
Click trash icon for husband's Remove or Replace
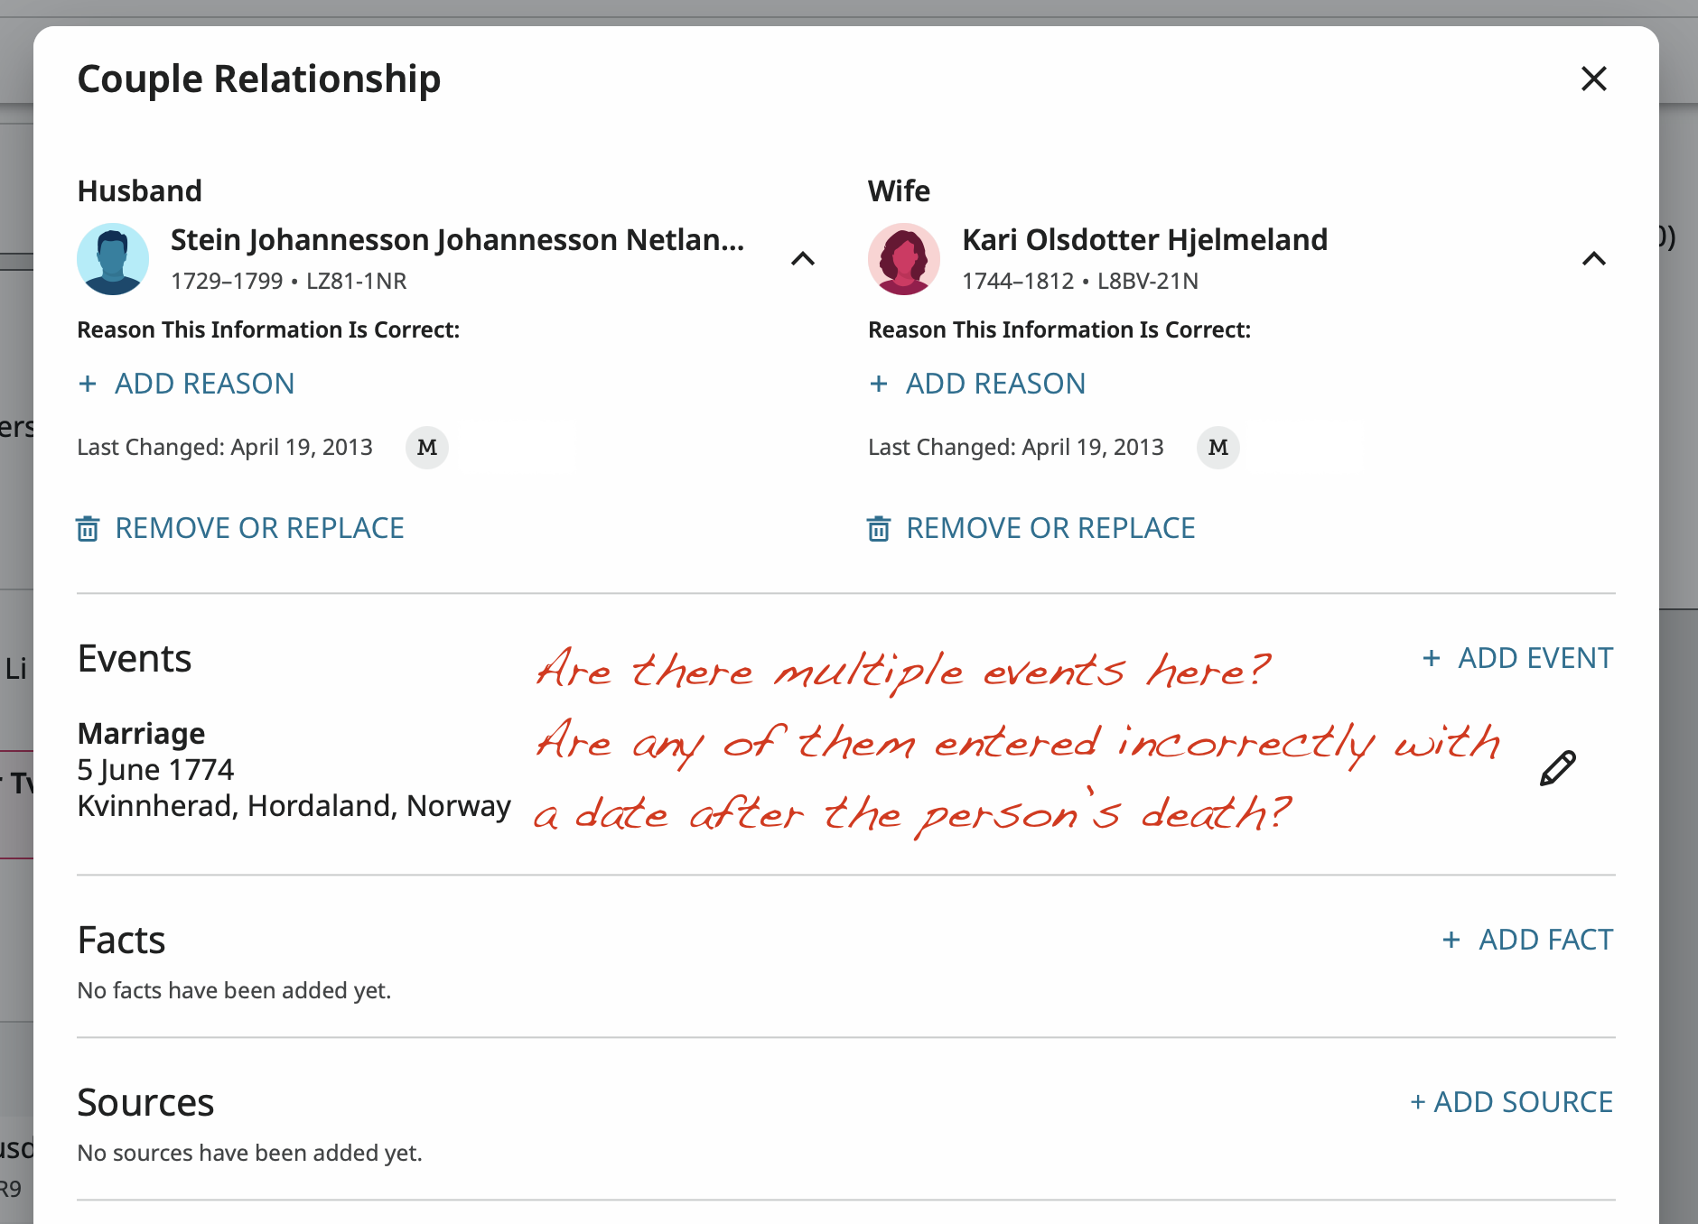88,529
